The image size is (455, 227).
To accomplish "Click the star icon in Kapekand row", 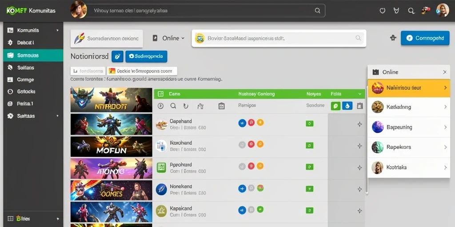I will click(360, 211).
